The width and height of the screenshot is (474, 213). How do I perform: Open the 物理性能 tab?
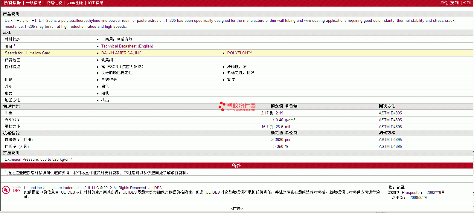(54, 3)
